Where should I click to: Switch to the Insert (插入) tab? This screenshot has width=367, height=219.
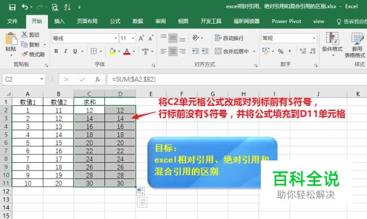click(59, 21)
